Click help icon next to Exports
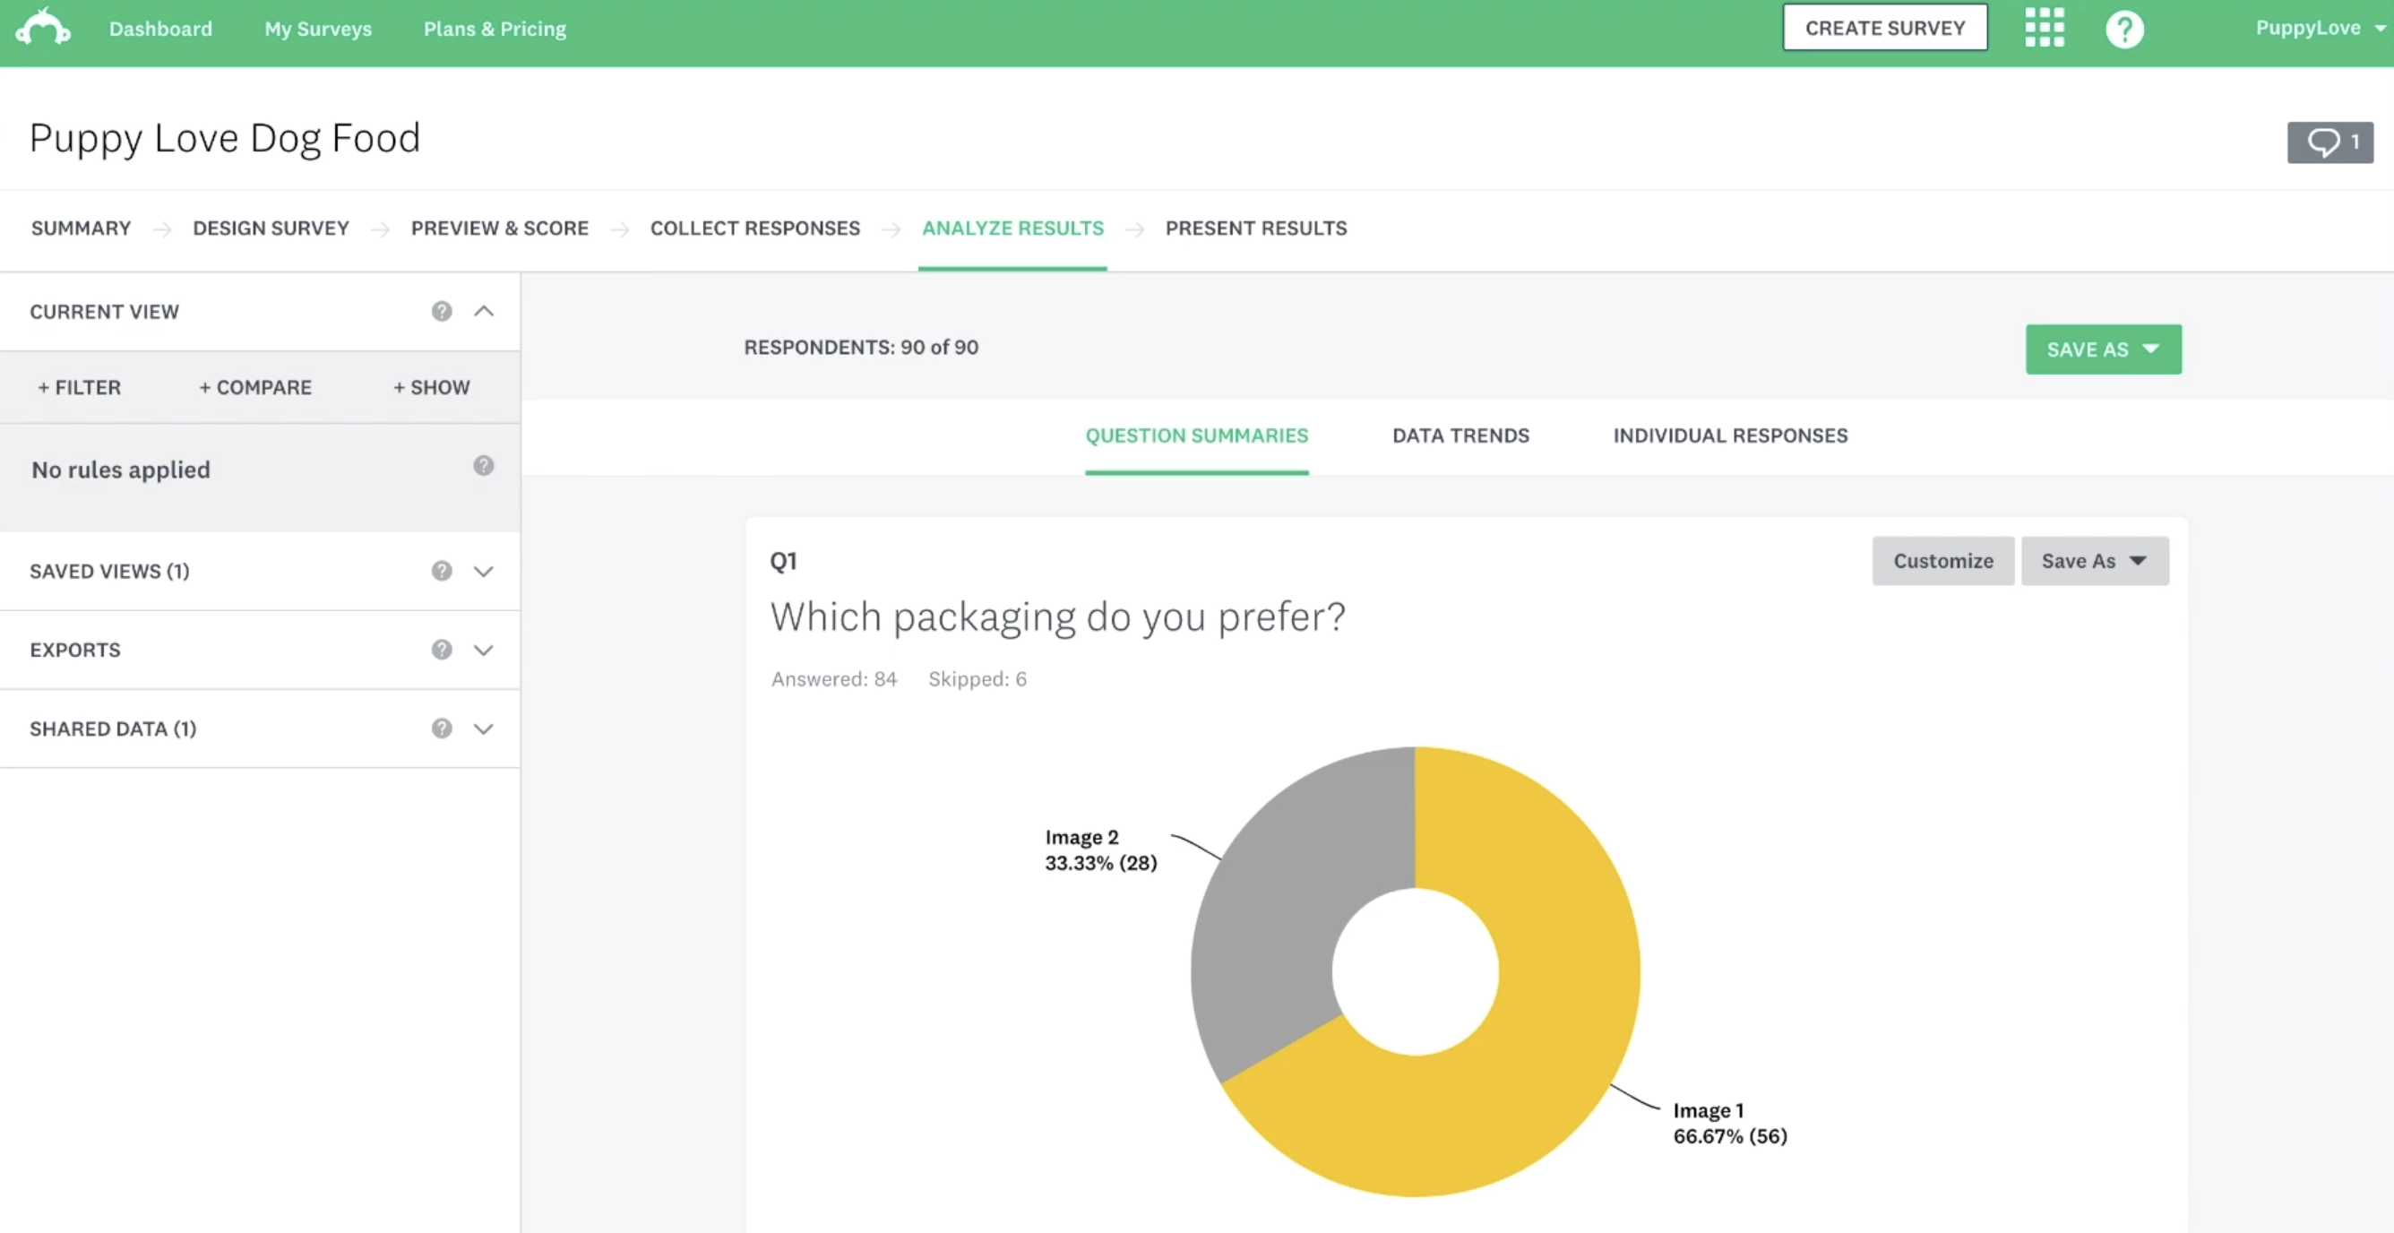Viewport: 2394px width, 1233px height. 442,650
